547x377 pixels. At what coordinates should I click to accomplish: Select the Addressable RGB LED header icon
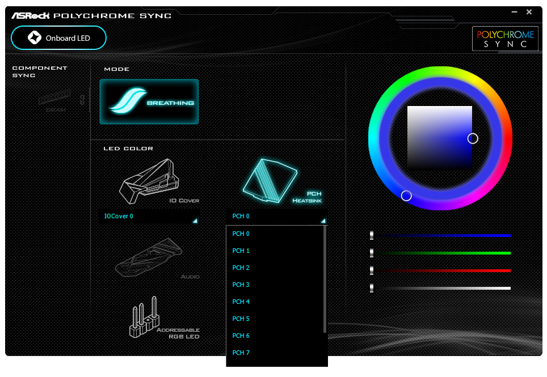pos(145,317)
